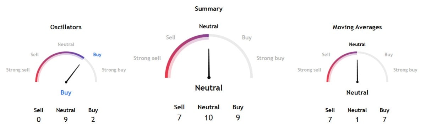The width and height of the screenshot is (426, 128).
Task: Click the Moving Averages Neutral count of 1
Action: (x=357, y=120)
